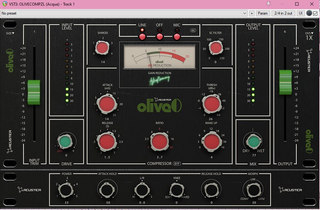The height and width of the screenshot is (210, 320).
Task: Close the VST3 plugin window
Action: [x=312, y=4]
